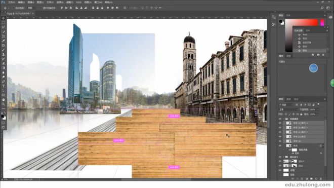Image resolution: width=334 pixels, height=188 pixels.
Task: Click the magenta hue strip in color panel
Action: click(322, 22)
